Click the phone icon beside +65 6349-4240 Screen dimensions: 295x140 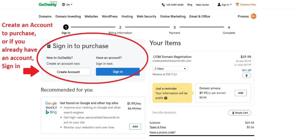(x=163, y=5)
